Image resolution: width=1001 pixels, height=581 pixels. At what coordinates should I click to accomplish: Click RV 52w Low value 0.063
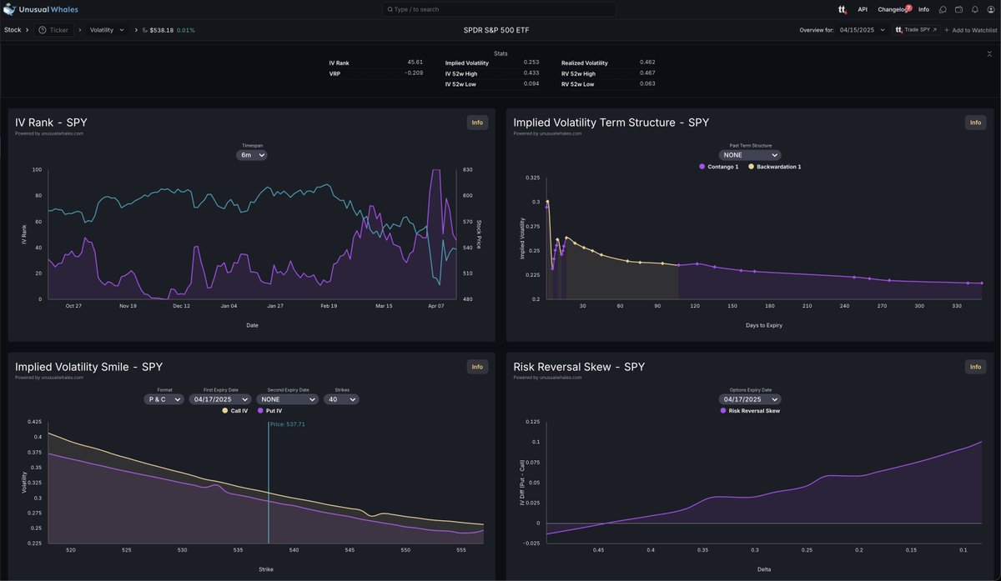[647, 83]
